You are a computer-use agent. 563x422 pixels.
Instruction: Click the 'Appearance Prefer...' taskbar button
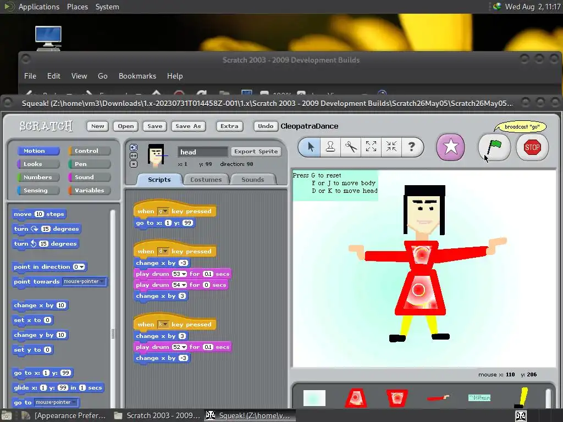pyautogui.click(x=64, y=415)
